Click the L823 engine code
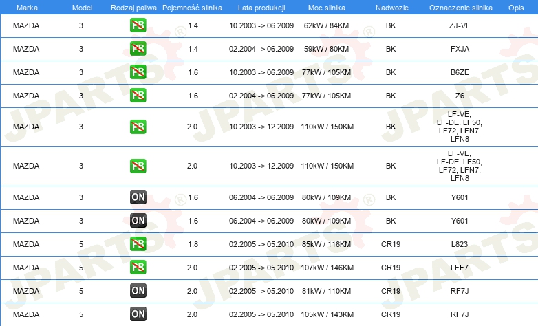The width and height of the screenshot is (538, 326). pyautogui.click(x=460, y=244)
